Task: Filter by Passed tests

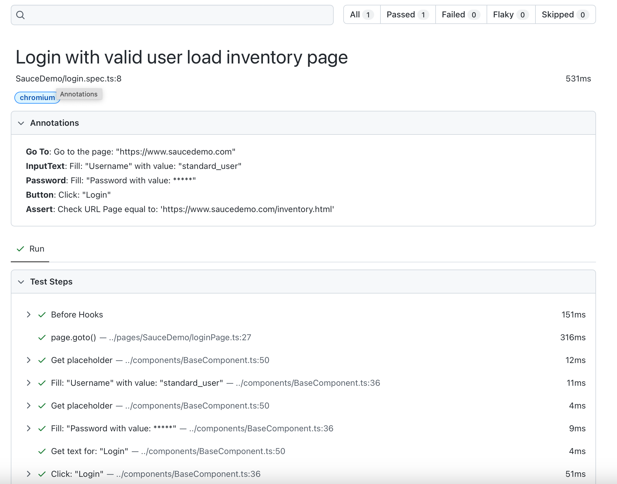Action: [x=407, y=15]
